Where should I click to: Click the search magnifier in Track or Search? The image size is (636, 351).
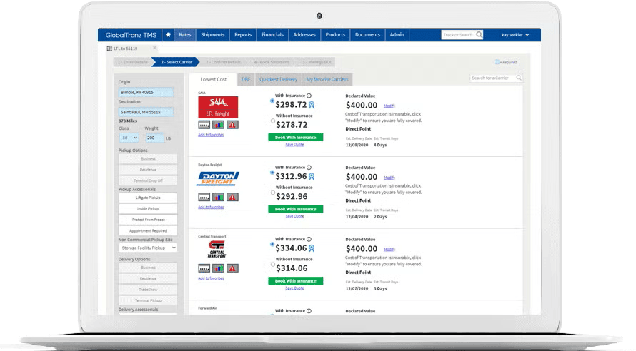coord(479,35)
